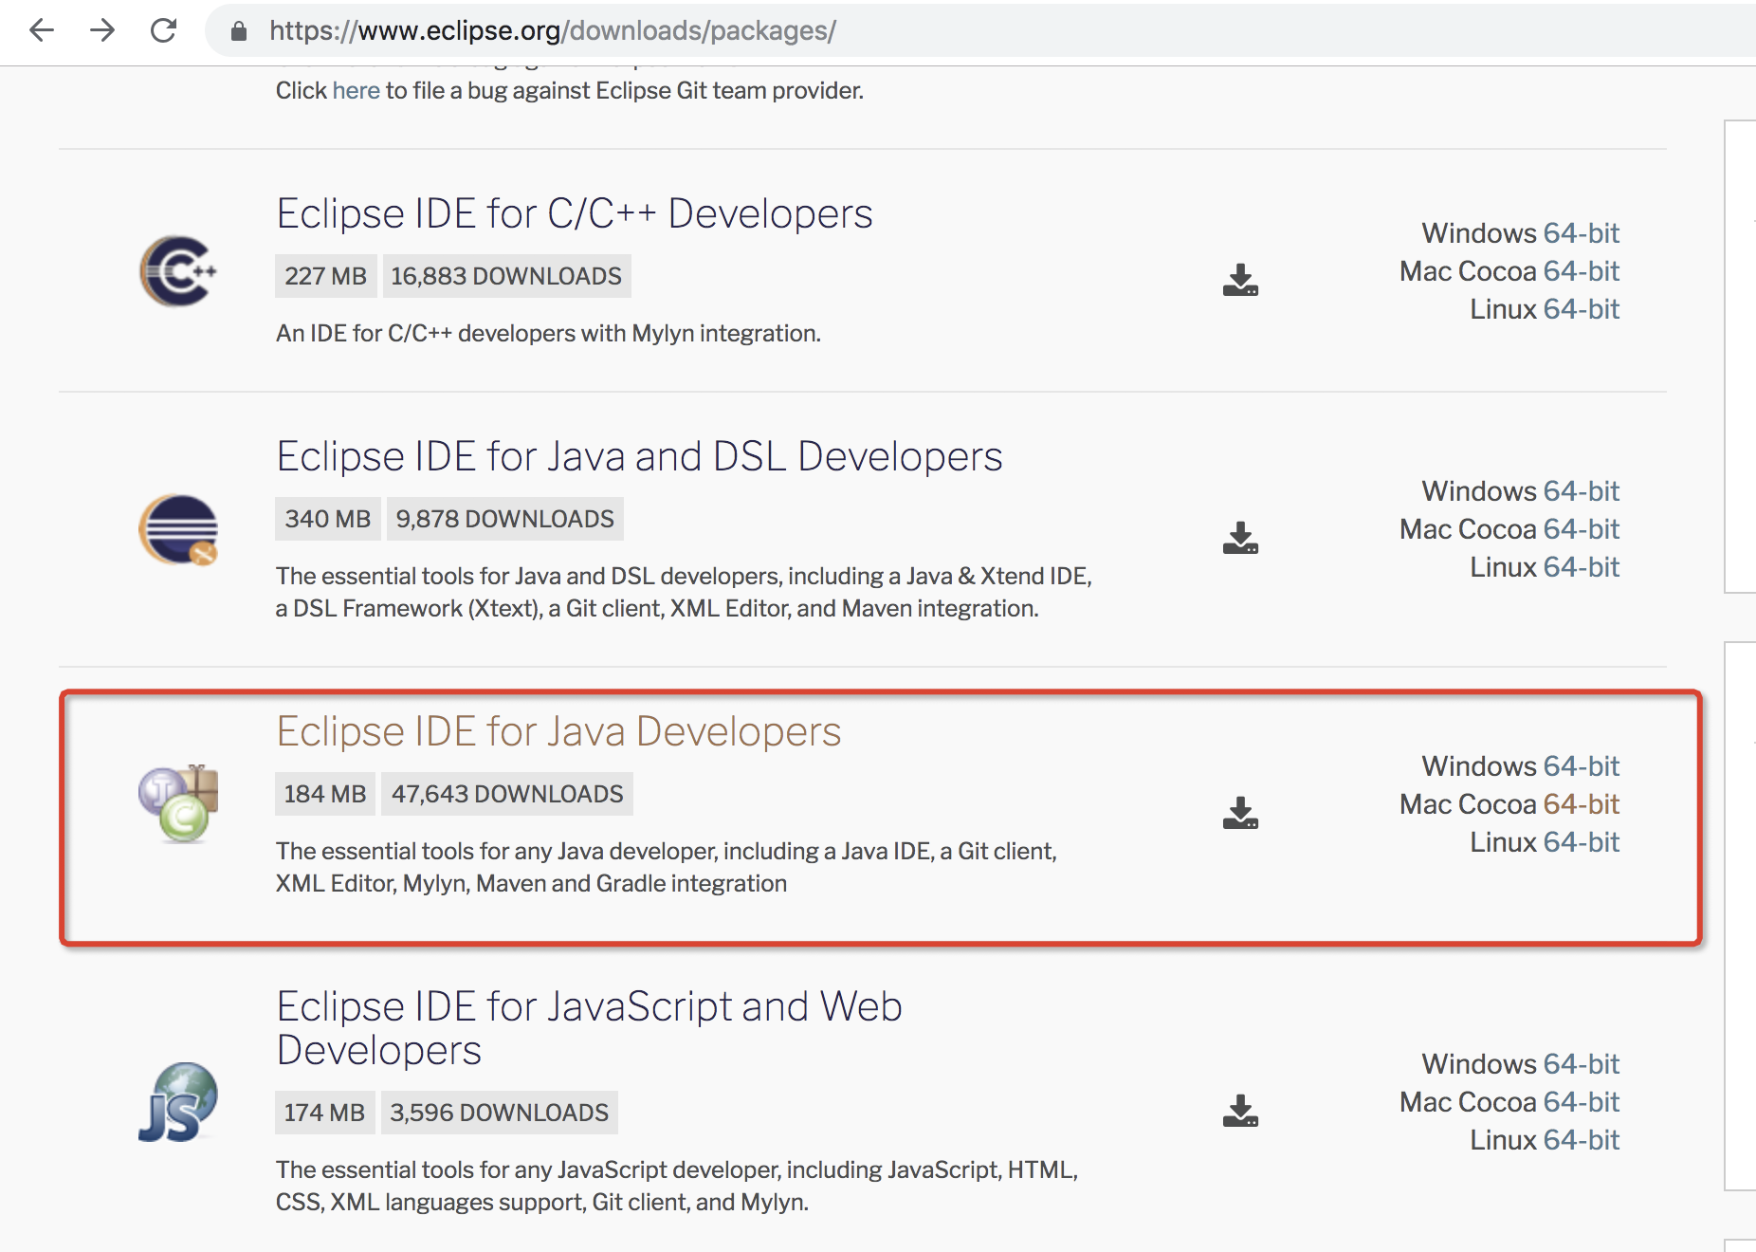
Task: Click description mentioning DSL Framework (Xtext)
Action: coord(684,592)
